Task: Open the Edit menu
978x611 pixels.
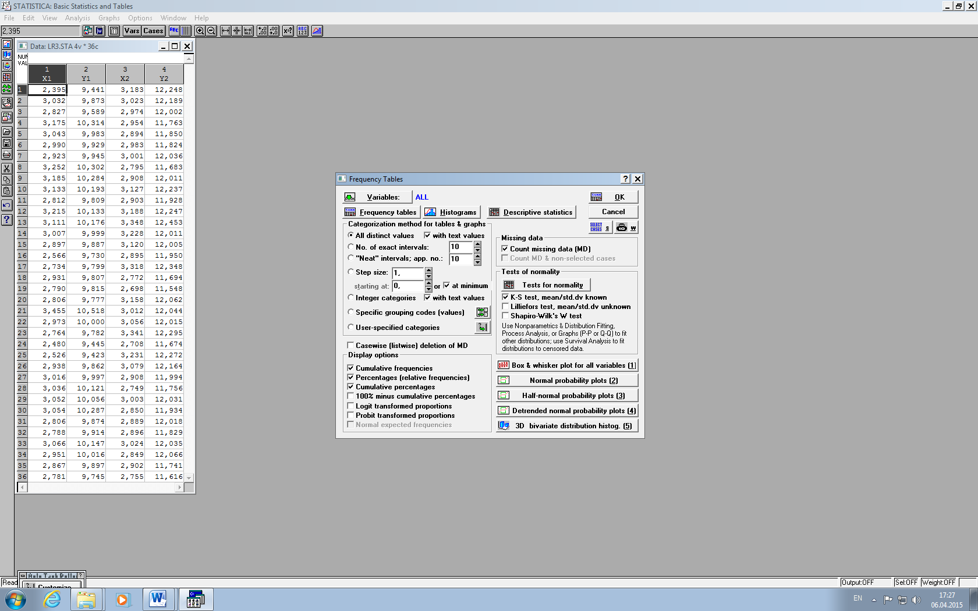Action: pyautogui.click(x=29, y=18)
